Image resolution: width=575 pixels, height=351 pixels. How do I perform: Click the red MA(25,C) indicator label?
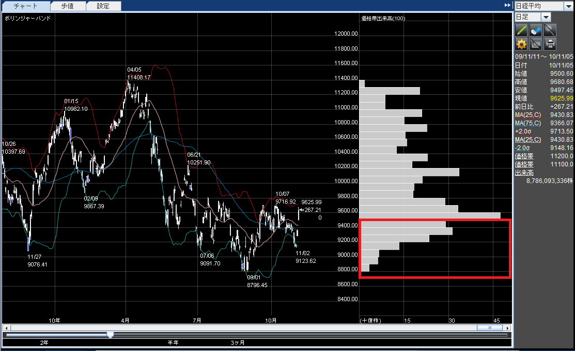tap(528, 115)
